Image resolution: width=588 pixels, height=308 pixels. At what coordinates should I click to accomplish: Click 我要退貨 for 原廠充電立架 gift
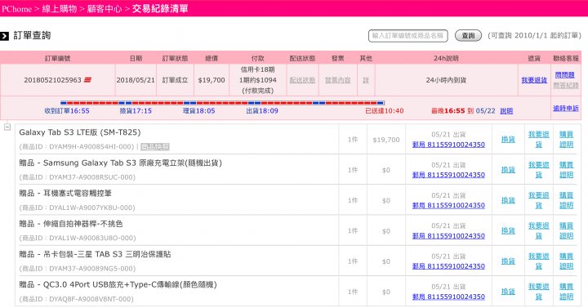[538, 170]
